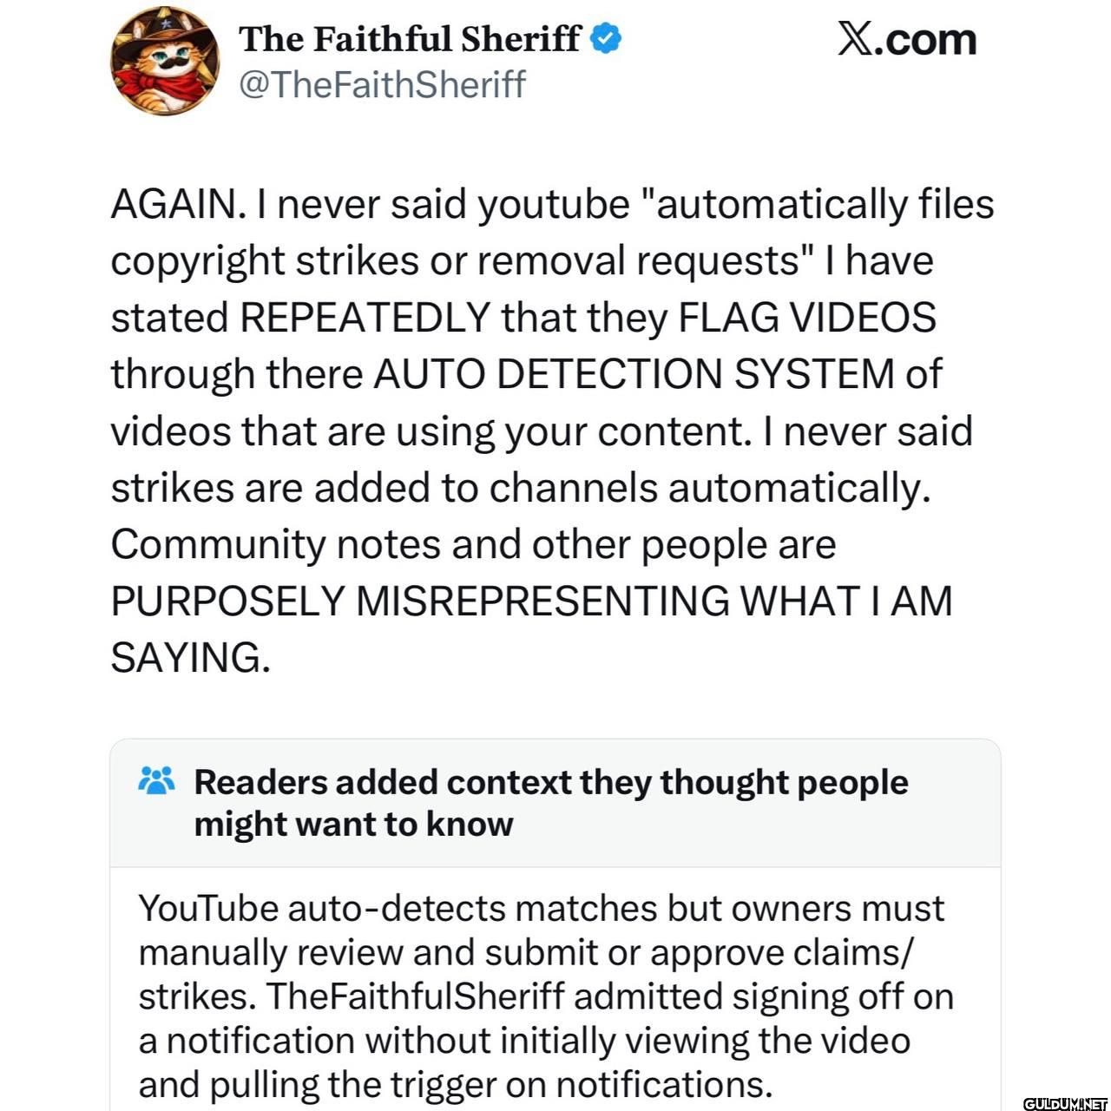Click "might want to know" heading line
This screenshot has width=1111, height=1111.
coord(354,824)
